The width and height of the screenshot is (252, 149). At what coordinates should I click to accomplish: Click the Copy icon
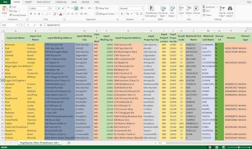click(x=10, y=11)
